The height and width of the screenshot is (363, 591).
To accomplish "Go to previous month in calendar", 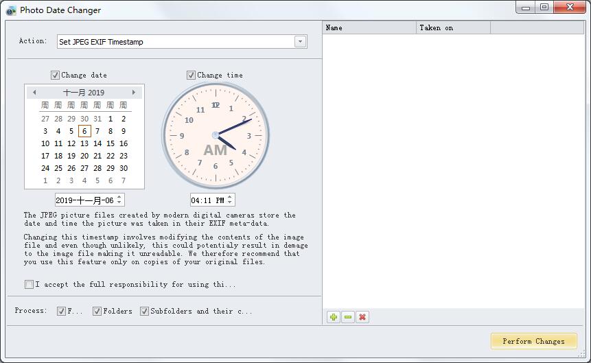I will pyautogui.click(x=34, y=93).
